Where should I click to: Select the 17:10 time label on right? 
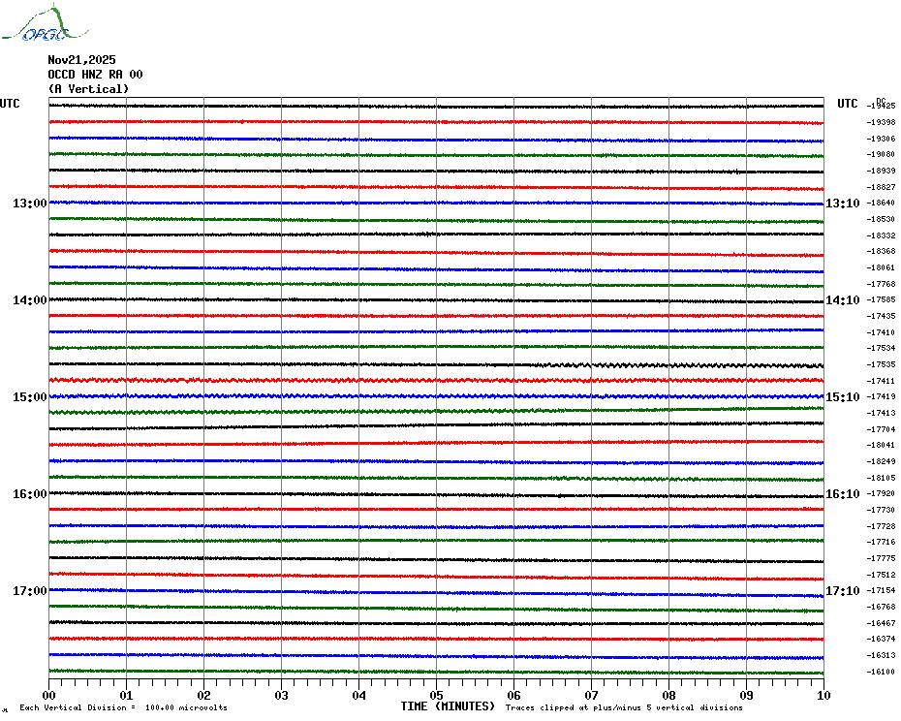pyautogui.click(x=841, y=590)
